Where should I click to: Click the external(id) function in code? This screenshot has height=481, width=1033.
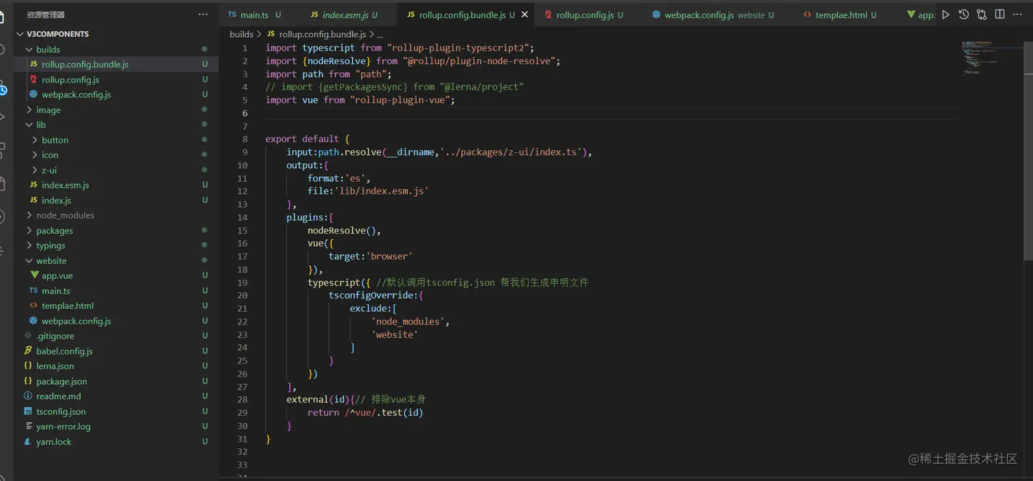click(318, 400)
